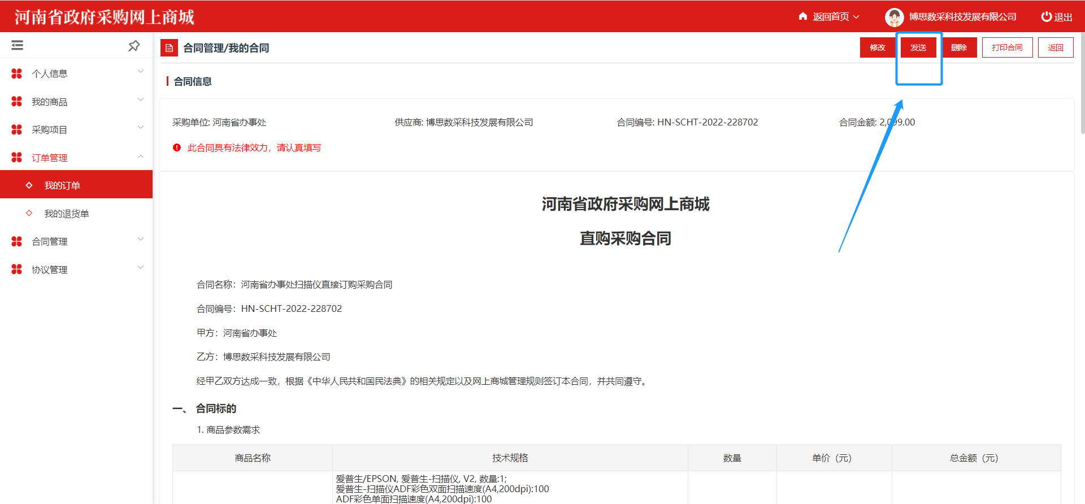The image size is (1085, 504).
Task: Click the 总金额（元） column header
Action: coord(976,458)
